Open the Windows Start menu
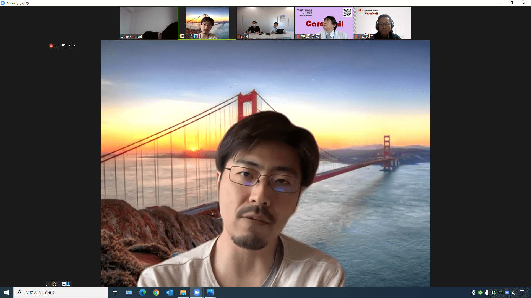This screenshot has width=531, height=298. [x=7, y=292]
